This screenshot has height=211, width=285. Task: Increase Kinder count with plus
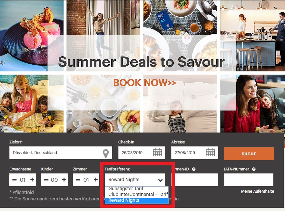tap(64, 180)
